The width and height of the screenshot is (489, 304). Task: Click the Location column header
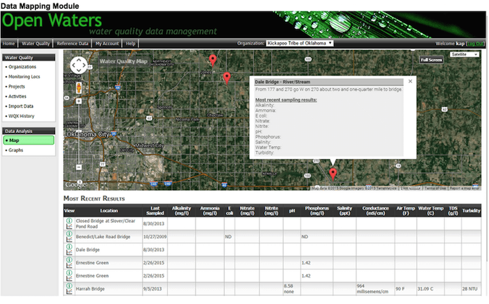[109, 211]
